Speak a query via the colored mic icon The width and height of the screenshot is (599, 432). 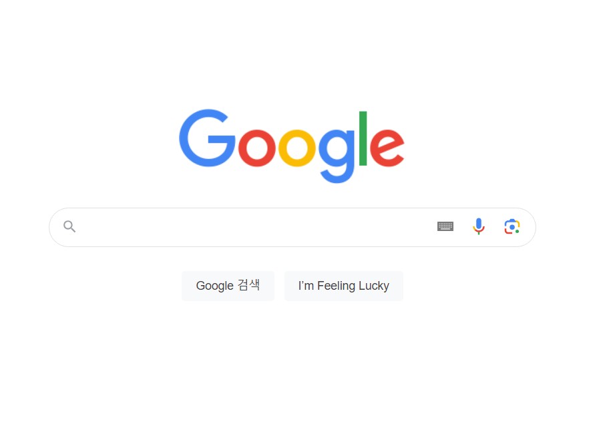click(x=478, y=226)
